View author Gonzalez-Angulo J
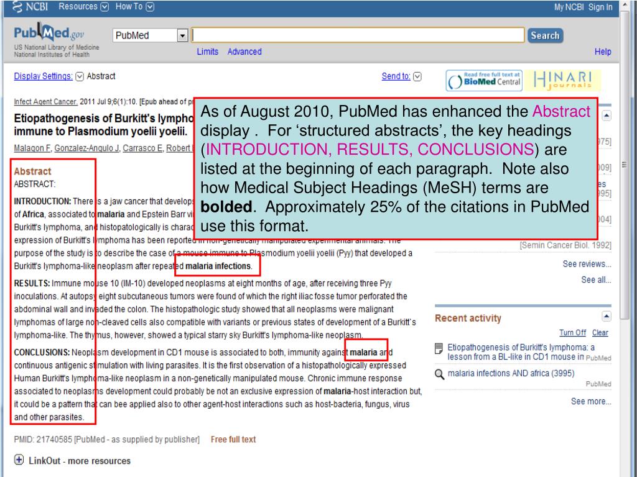The width and height of the screenshot is (637, 477). pos(86,148)
